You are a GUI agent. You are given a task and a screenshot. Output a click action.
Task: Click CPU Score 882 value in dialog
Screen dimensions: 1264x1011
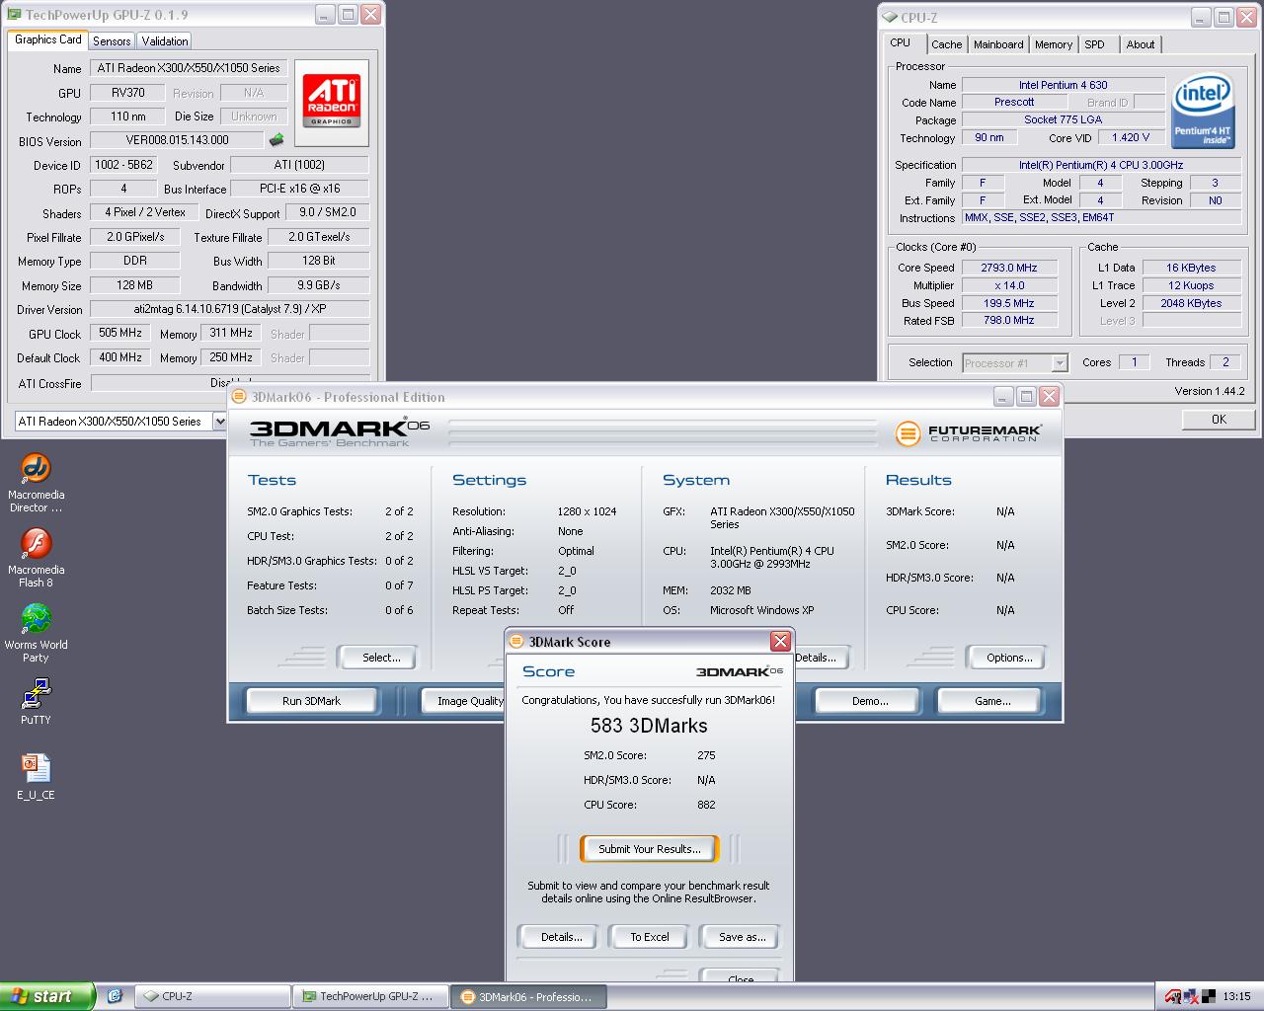[706, 805]
